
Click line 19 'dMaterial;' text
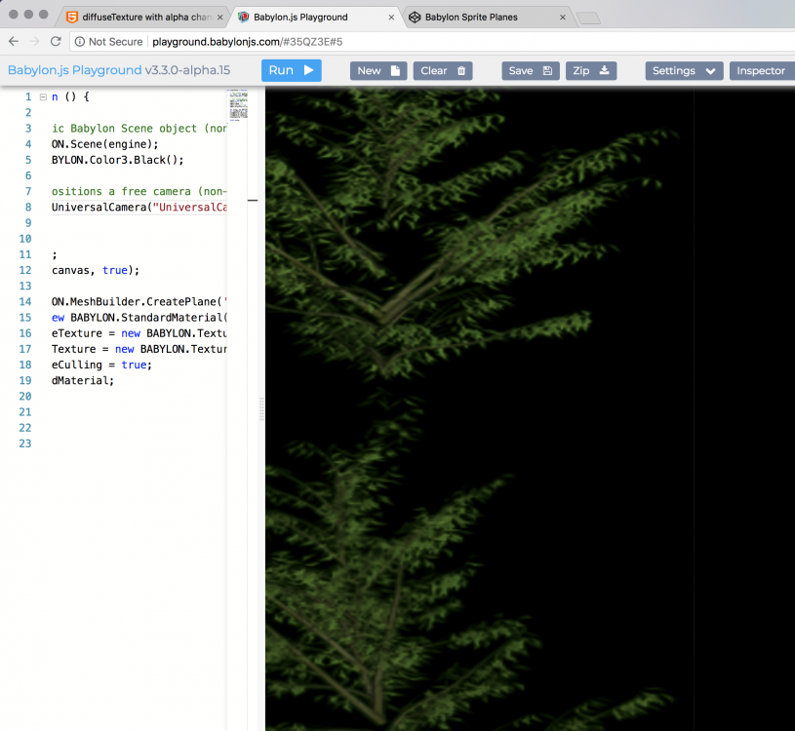coord(83,380)
